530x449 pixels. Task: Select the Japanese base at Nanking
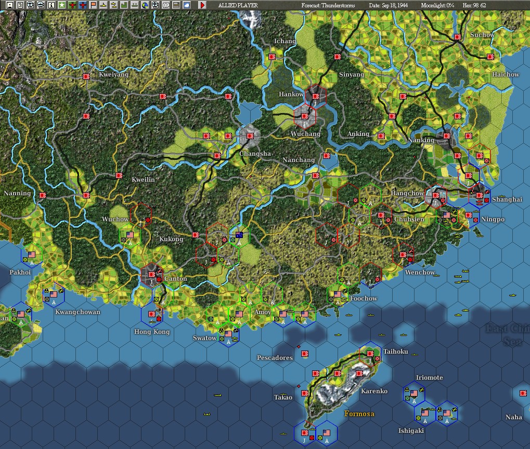pyautogui.click(x=446, y=136)
